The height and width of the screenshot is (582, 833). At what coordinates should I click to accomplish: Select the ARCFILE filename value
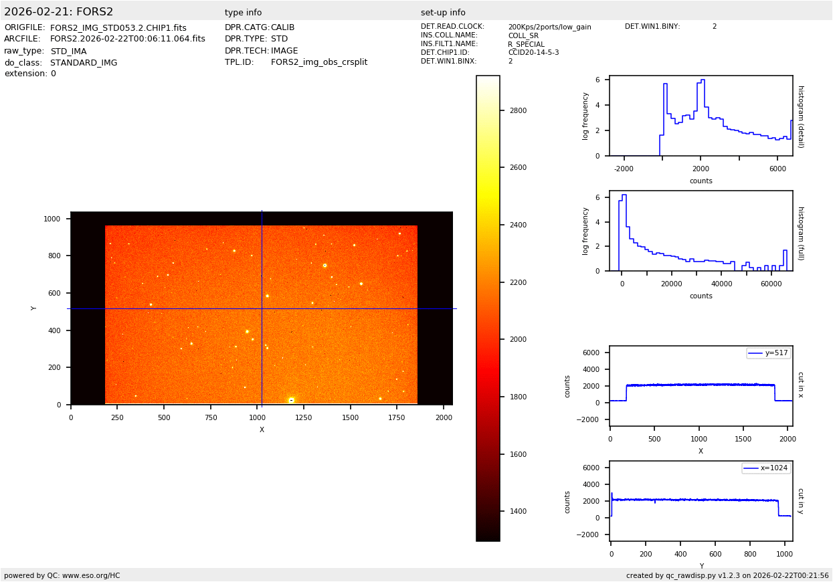[x=128, y=39]
